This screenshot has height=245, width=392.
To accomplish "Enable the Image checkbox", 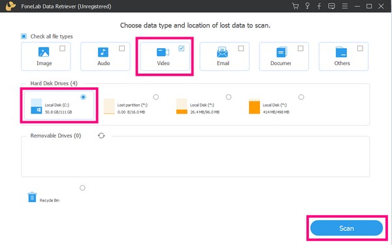I will pos(62,48).
